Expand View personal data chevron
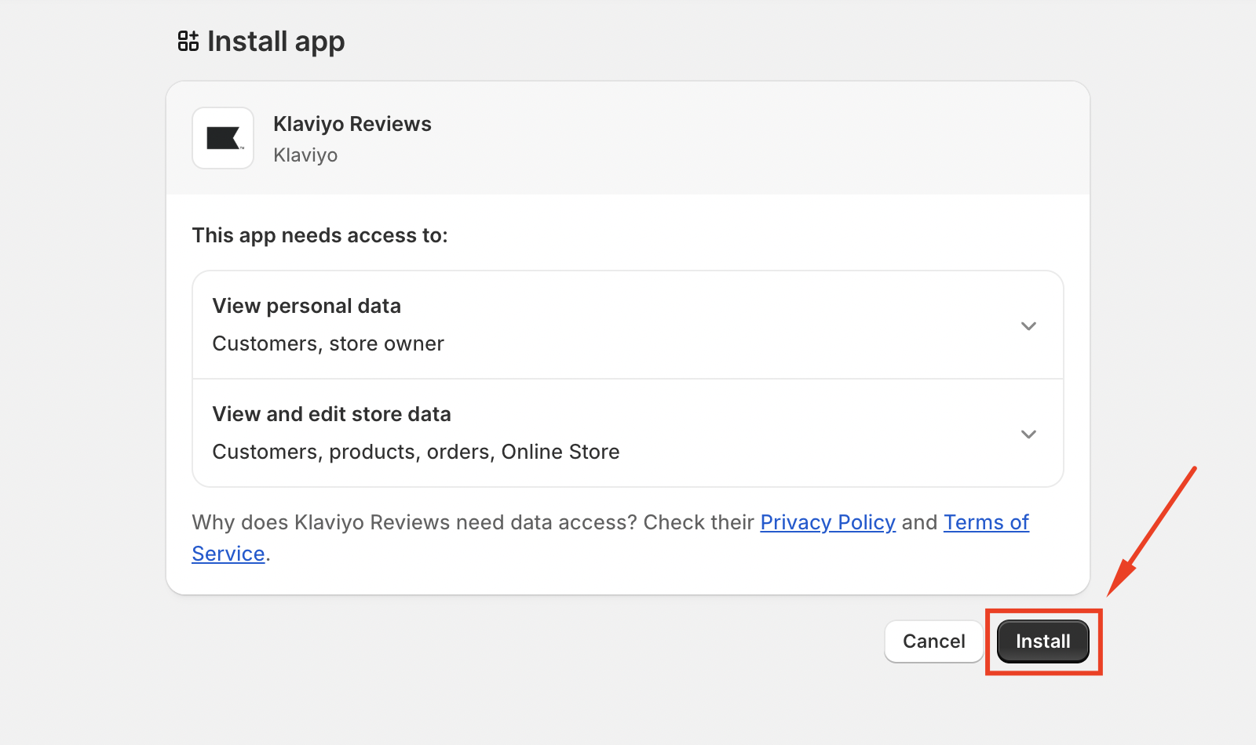 click(1028, 325)
